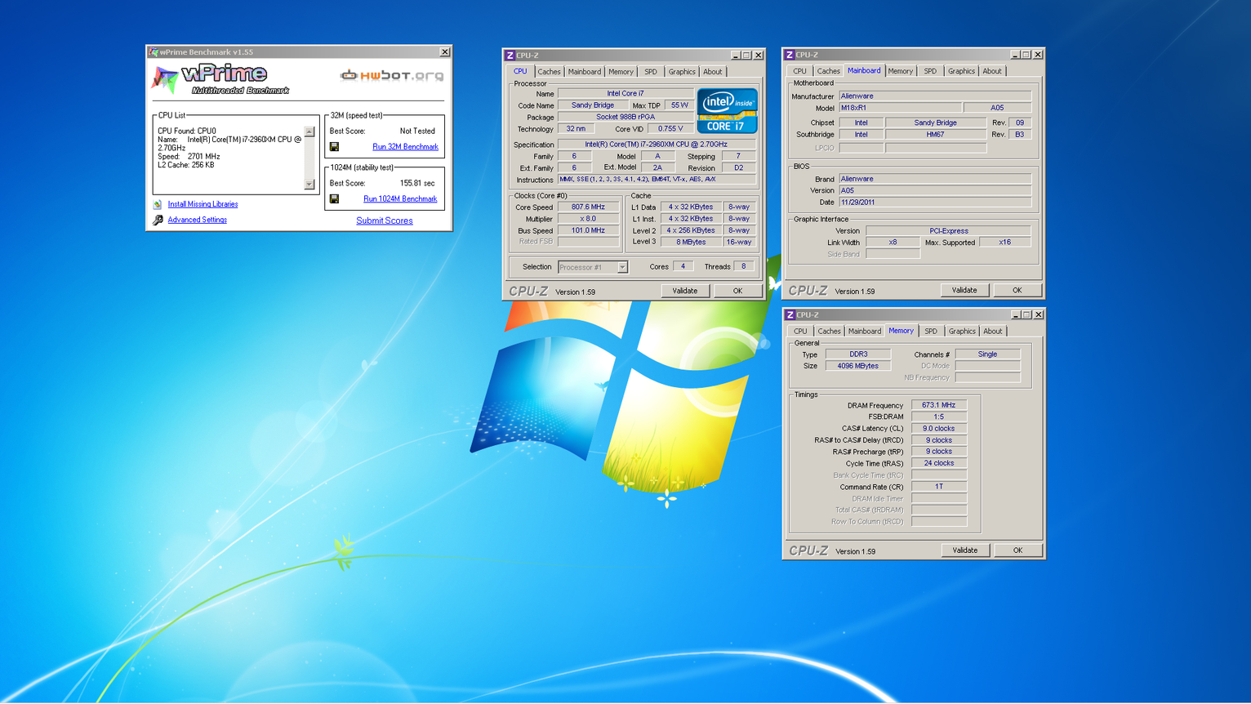Click the Level 3 cache 8 MBytes value
This screenshot has height=704, width=1251.
tap(690, 242)
